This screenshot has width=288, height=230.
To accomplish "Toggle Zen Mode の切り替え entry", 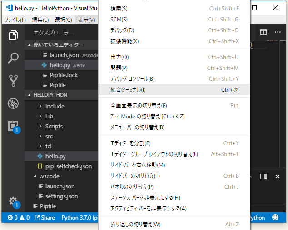I will tap(174, 117).
